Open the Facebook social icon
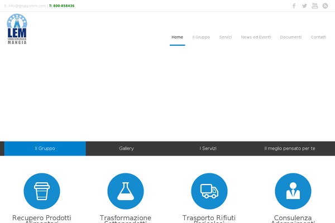This screenshot has height=223, width=335. (x=294, y=6)
